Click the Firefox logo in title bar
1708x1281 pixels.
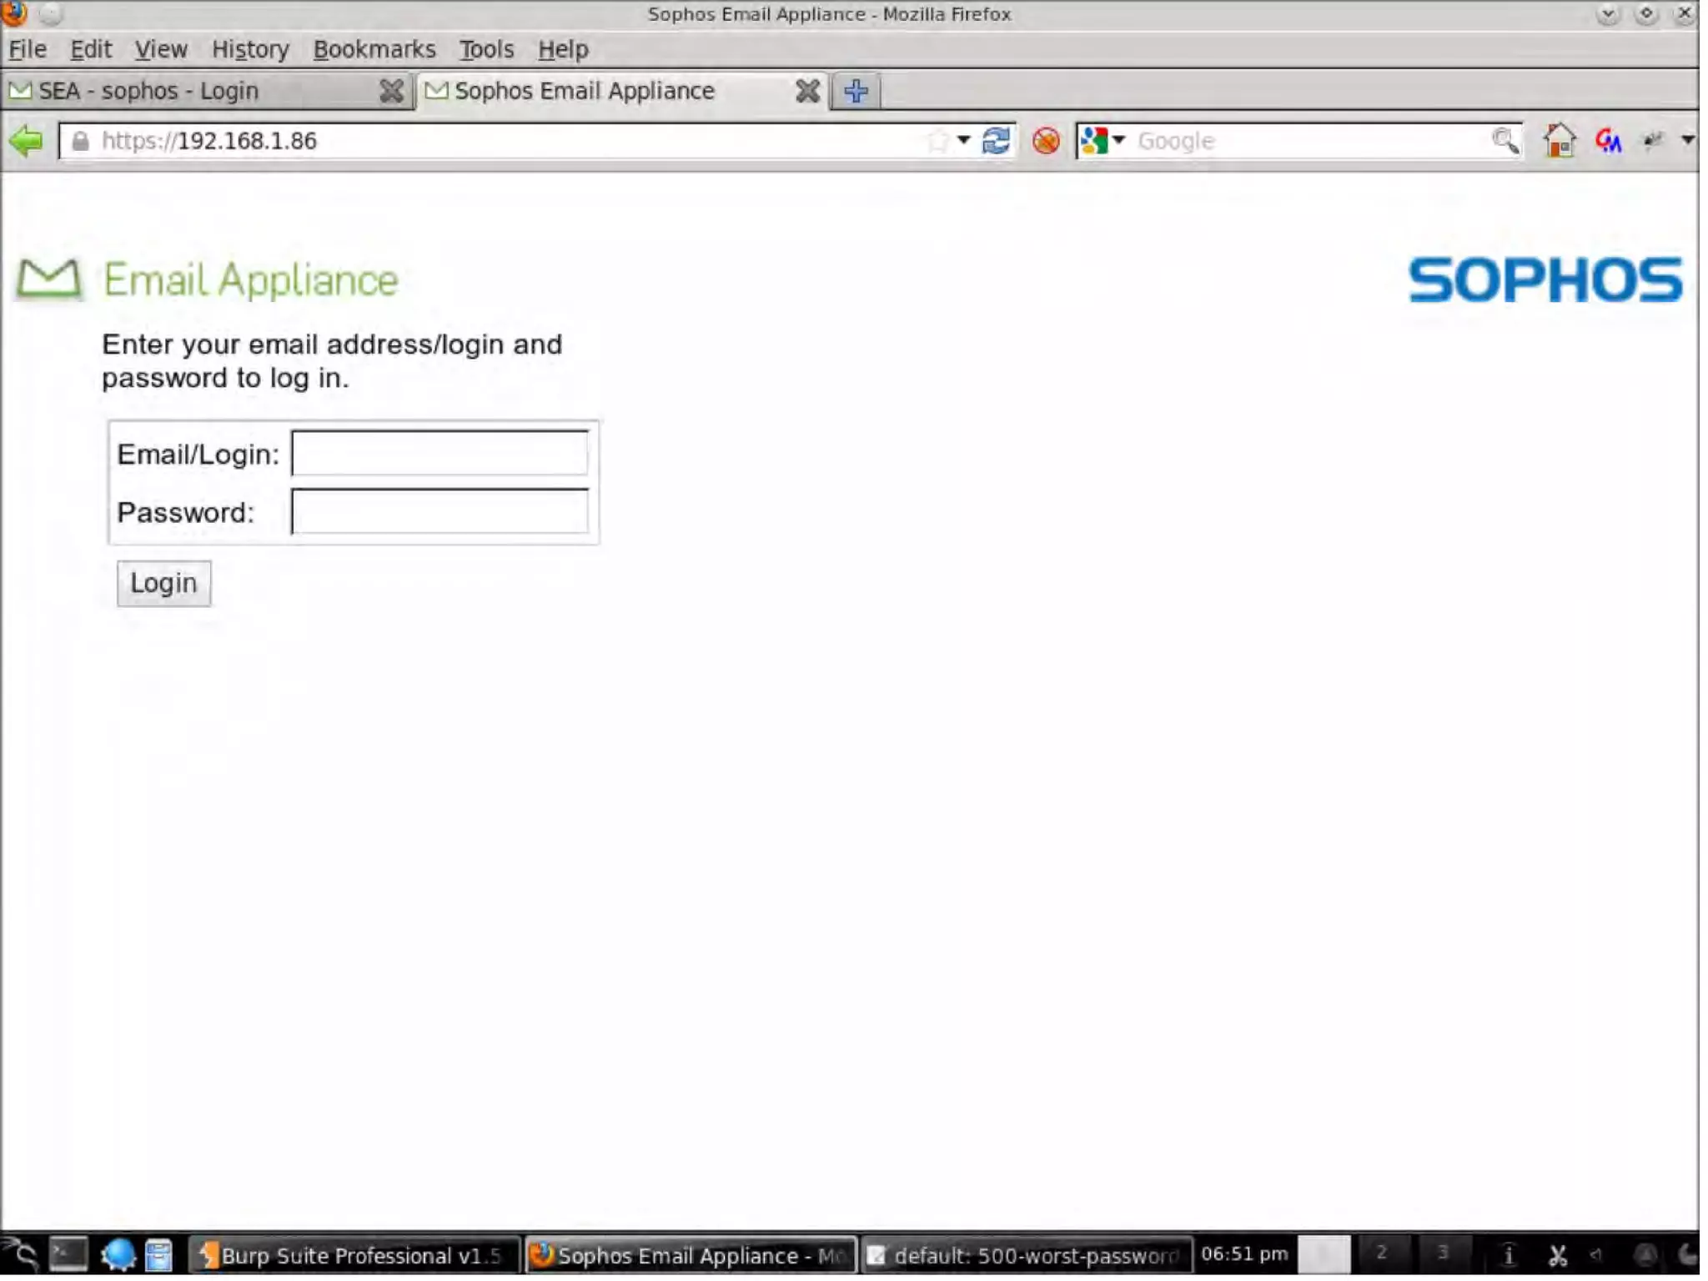(14, 13)
